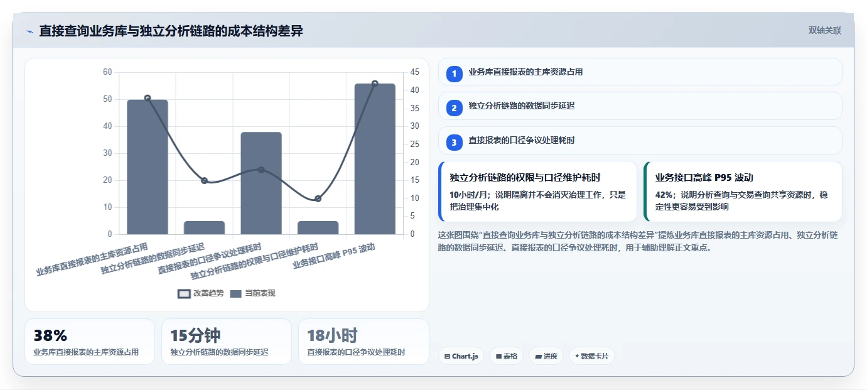
Task: Open list item 独立分析链路的数据同步延迟
Action: pos(640,106)
